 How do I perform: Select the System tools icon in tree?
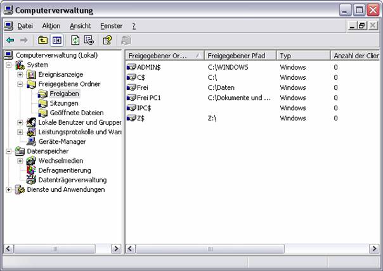tap(20, 65)
